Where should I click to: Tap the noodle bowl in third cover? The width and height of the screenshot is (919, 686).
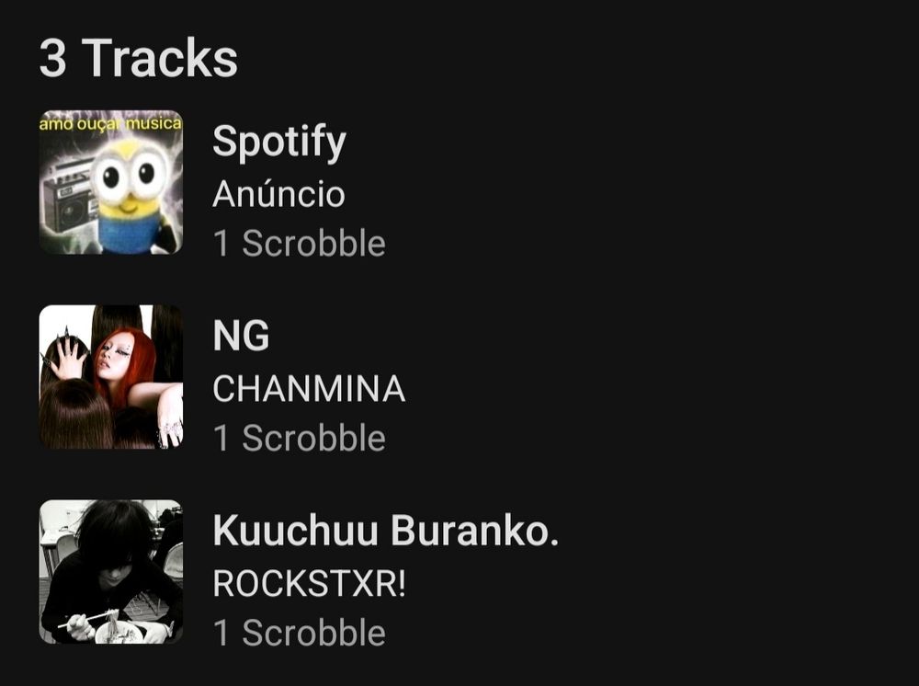[x=119, y=632]
